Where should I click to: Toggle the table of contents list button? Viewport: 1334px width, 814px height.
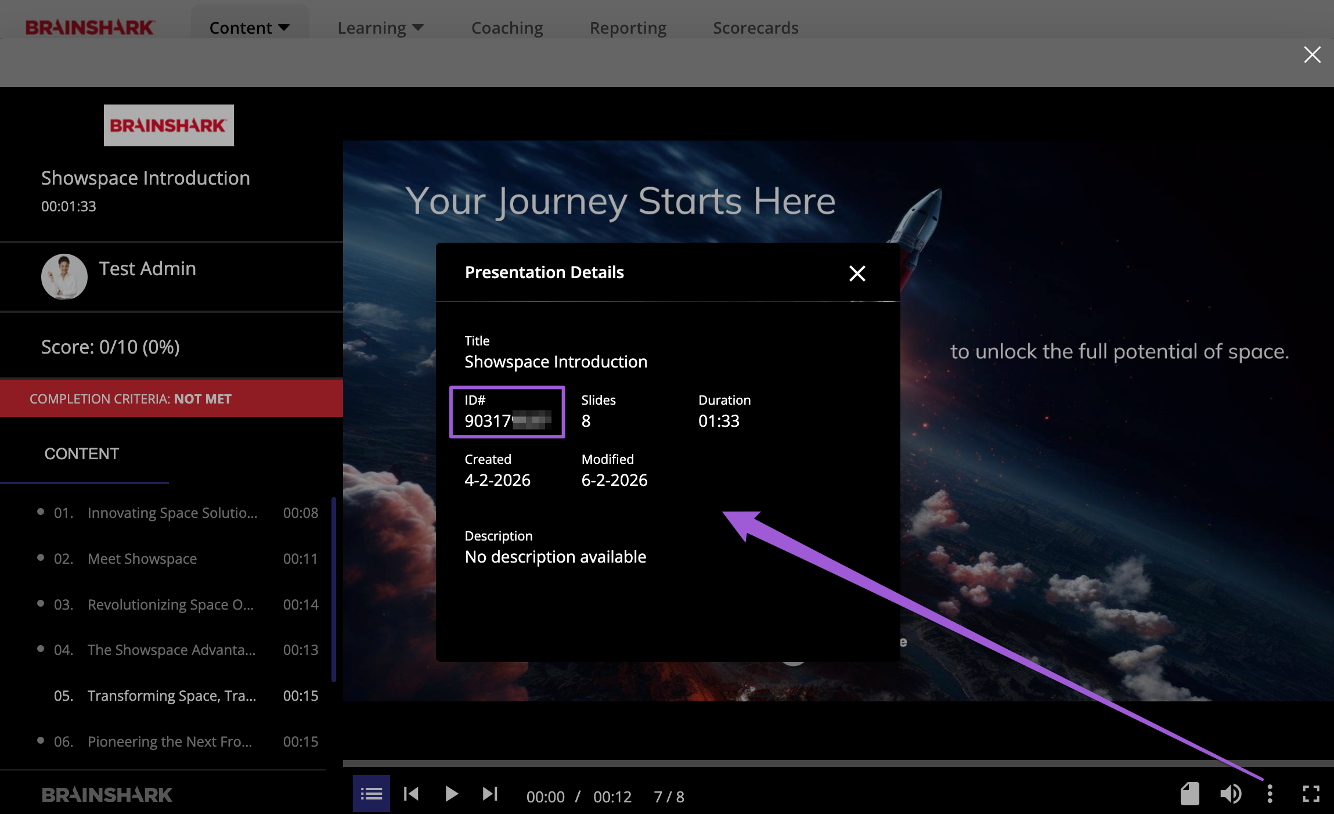[x=372, y=794]
